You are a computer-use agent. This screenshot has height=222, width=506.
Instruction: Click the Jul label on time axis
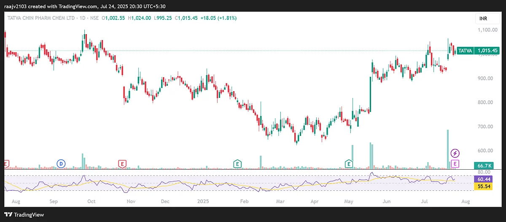click(425, 202)
